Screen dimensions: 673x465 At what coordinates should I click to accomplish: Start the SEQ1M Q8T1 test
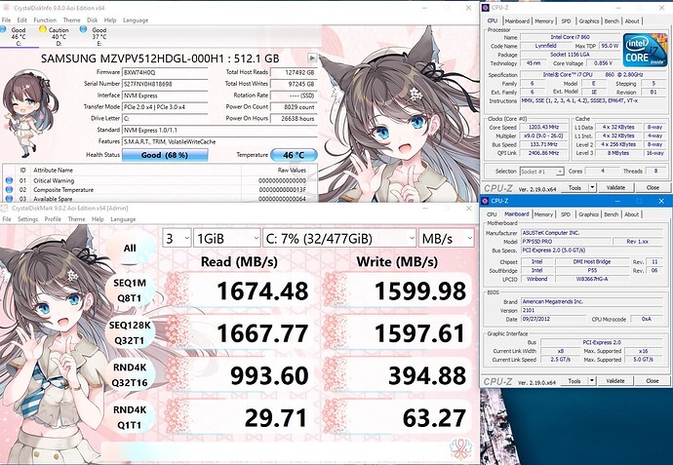tap(130, 291)
